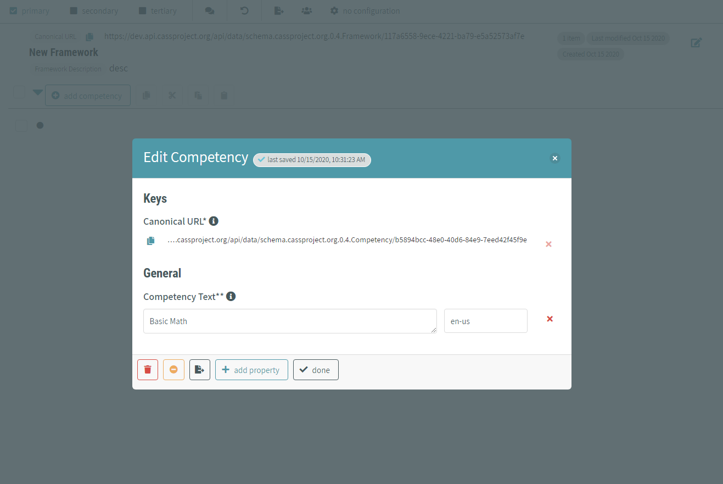723x484 pixels.
Task: Cut the competency with the scissors icon
Action: [x=172, y=95]
